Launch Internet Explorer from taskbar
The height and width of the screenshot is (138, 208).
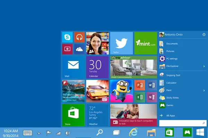click(x=133, y=132)
